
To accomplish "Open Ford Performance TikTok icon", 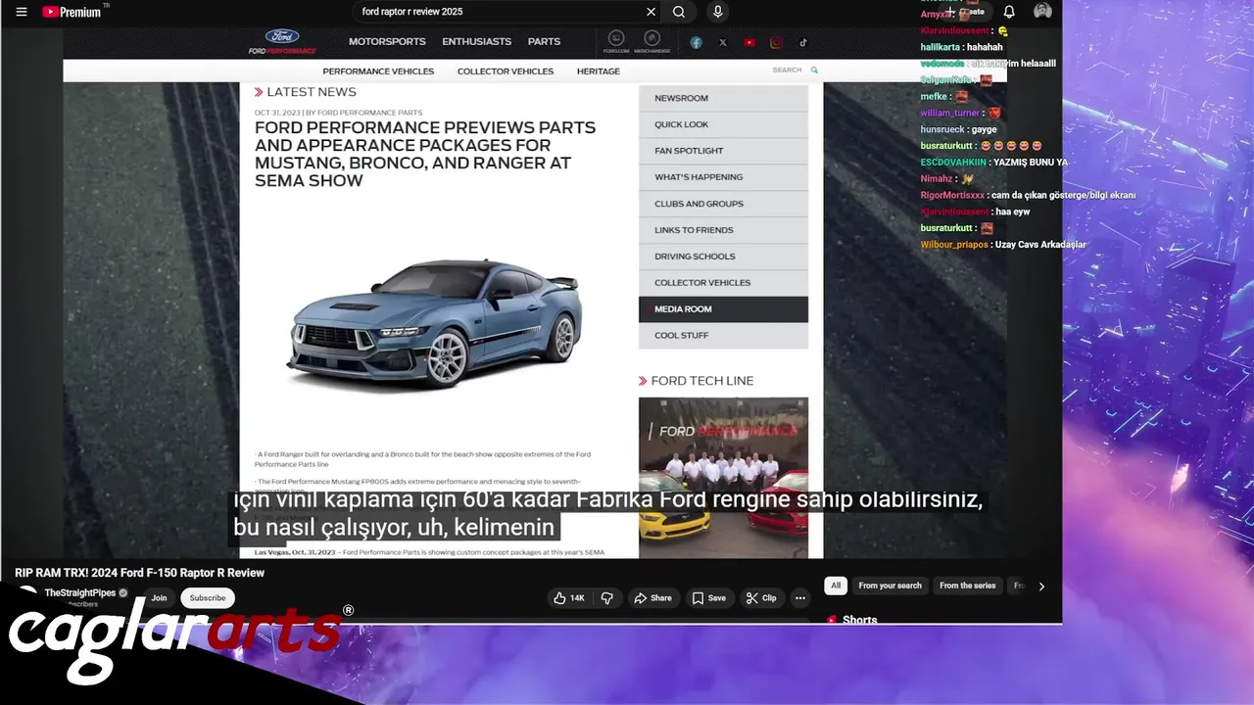I will [x=803, y=42].
